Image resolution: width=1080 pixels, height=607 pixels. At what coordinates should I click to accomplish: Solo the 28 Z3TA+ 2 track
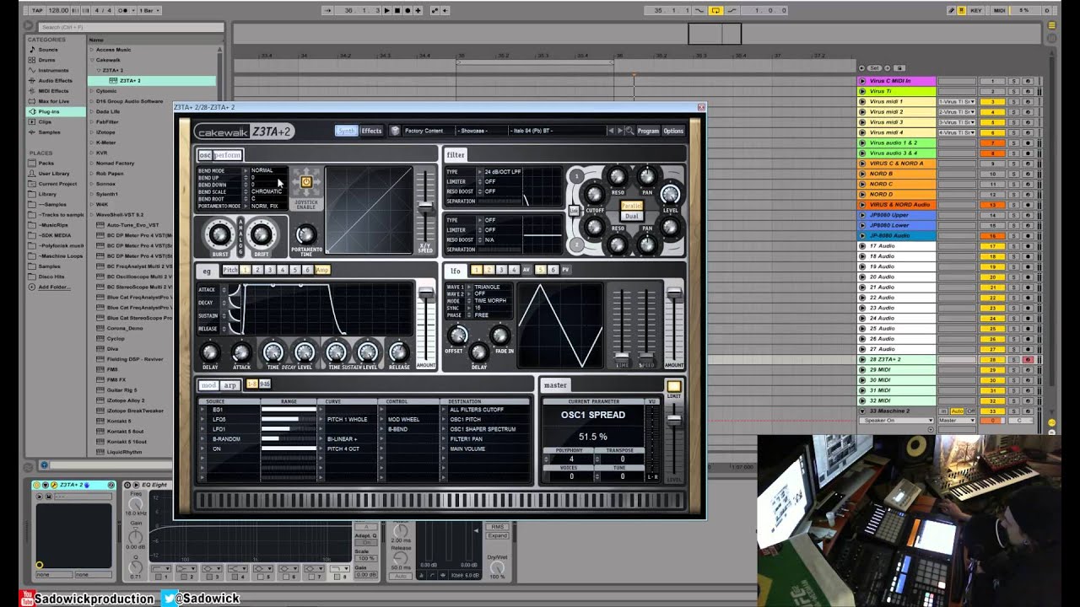tap(1013, 359)
